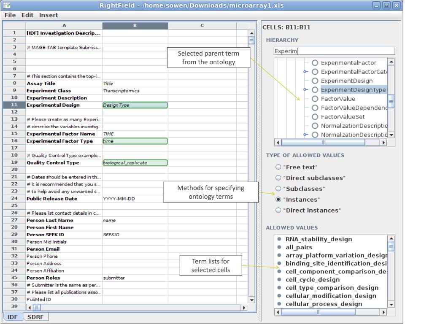Screen dimensions: 432x324
Task: Click spreadsheet horizontal scroll left arrow
Action: [x=30, y=308]
